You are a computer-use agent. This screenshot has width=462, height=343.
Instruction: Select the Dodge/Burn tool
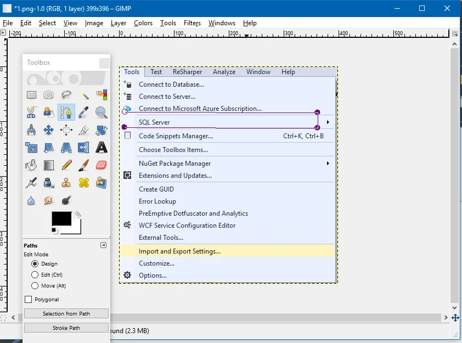click(x=66, y=200)
